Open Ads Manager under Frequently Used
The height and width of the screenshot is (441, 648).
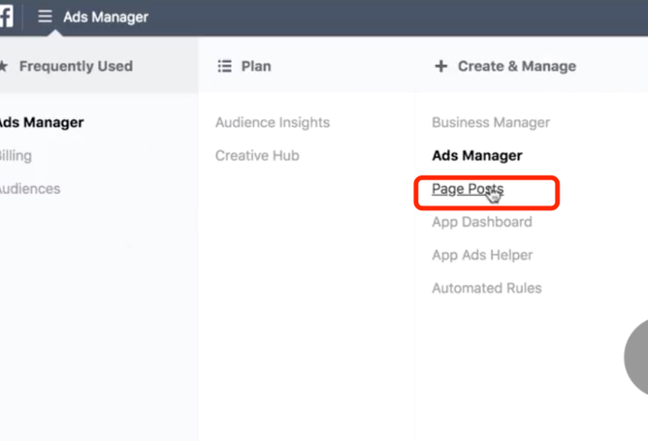(40, 122)
